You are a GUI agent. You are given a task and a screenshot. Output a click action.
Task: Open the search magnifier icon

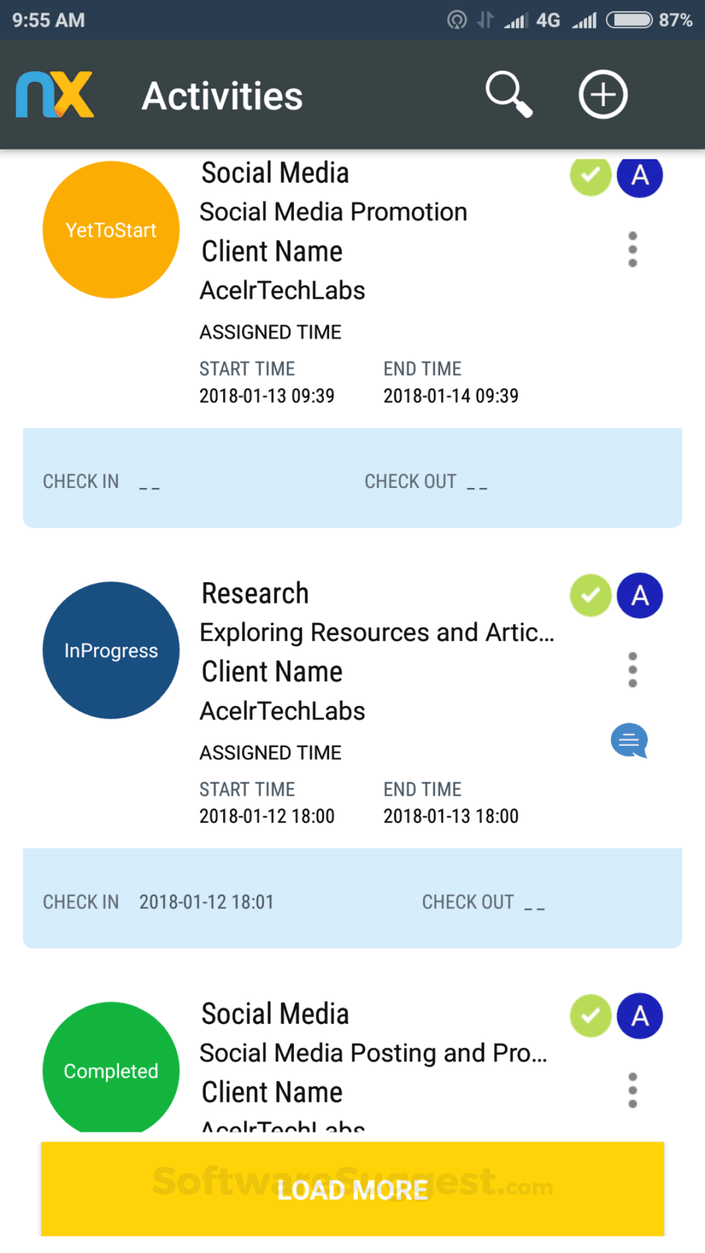[x=508, y=95]
